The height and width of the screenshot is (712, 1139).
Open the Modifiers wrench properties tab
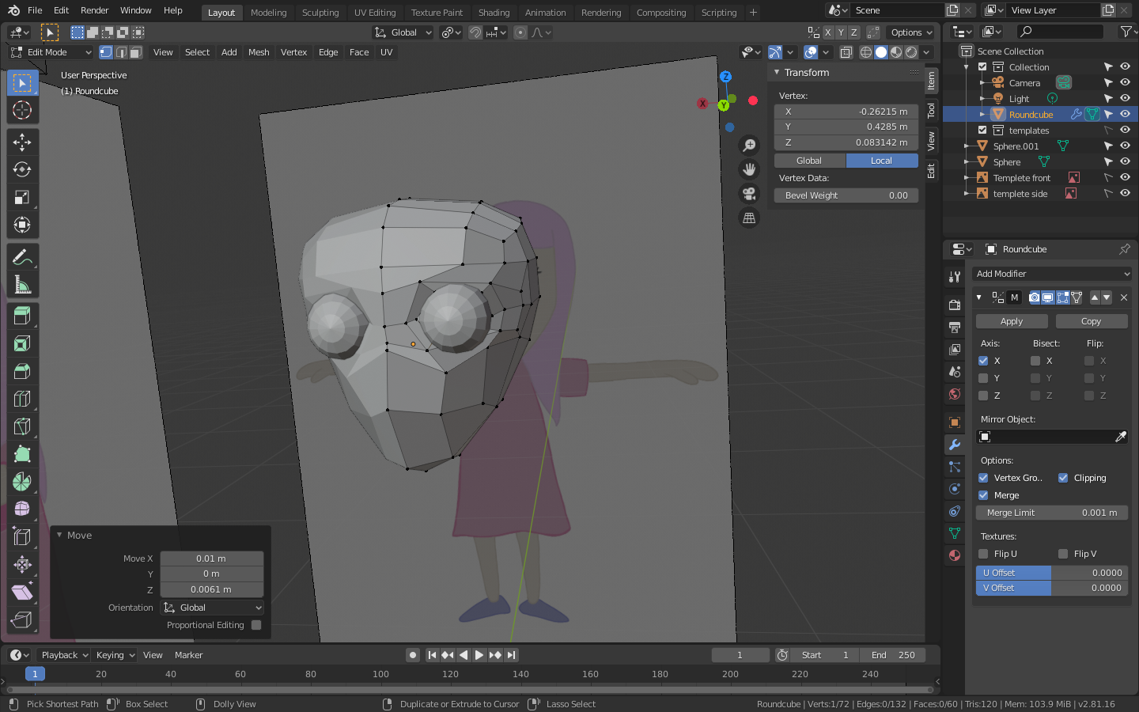click(955, 445)
